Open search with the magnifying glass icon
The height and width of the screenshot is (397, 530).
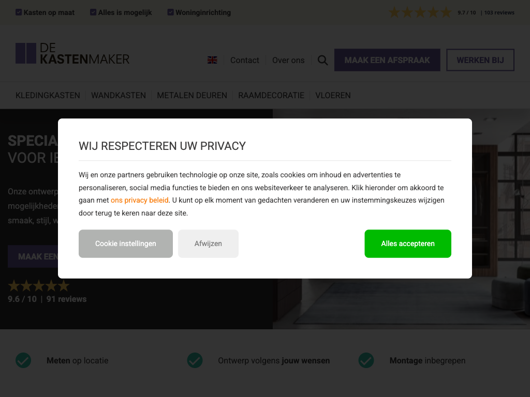322,60
